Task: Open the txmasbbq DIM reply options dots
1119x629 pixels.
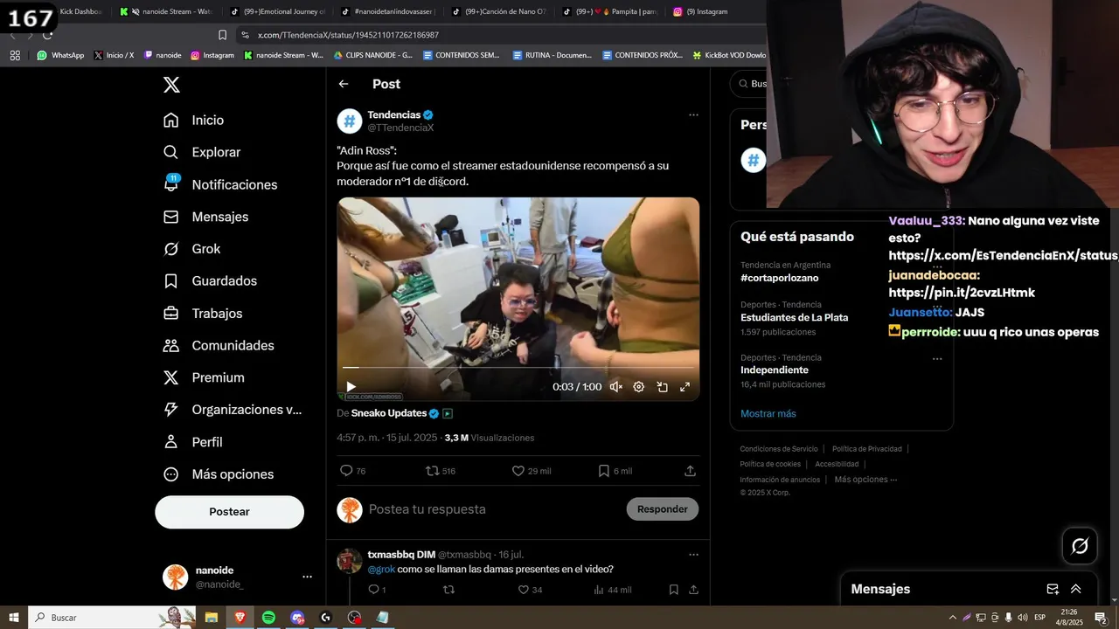Action: coord(693,554)
